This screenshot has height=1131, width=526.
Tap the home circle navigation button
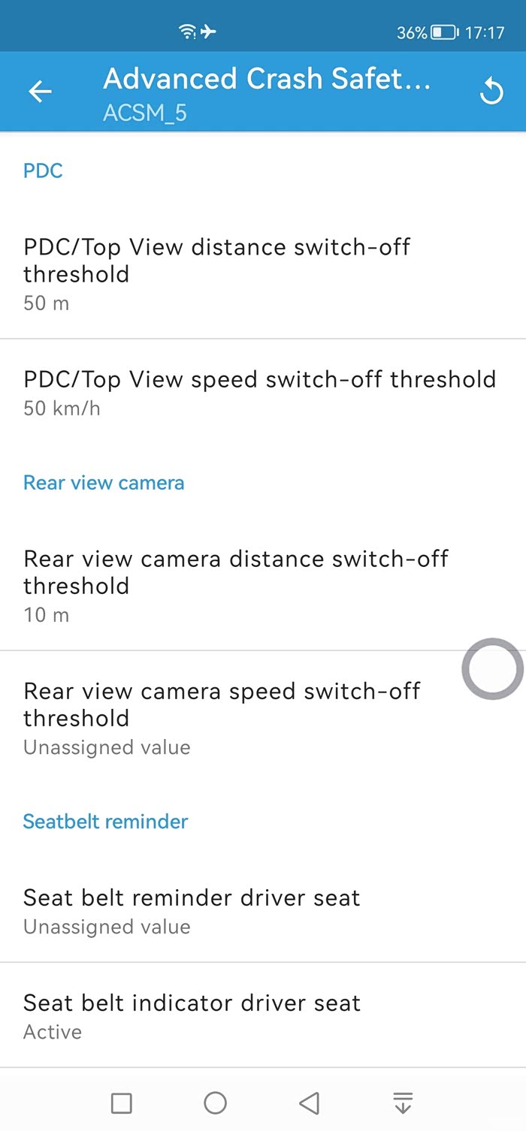coord(215,1102)
